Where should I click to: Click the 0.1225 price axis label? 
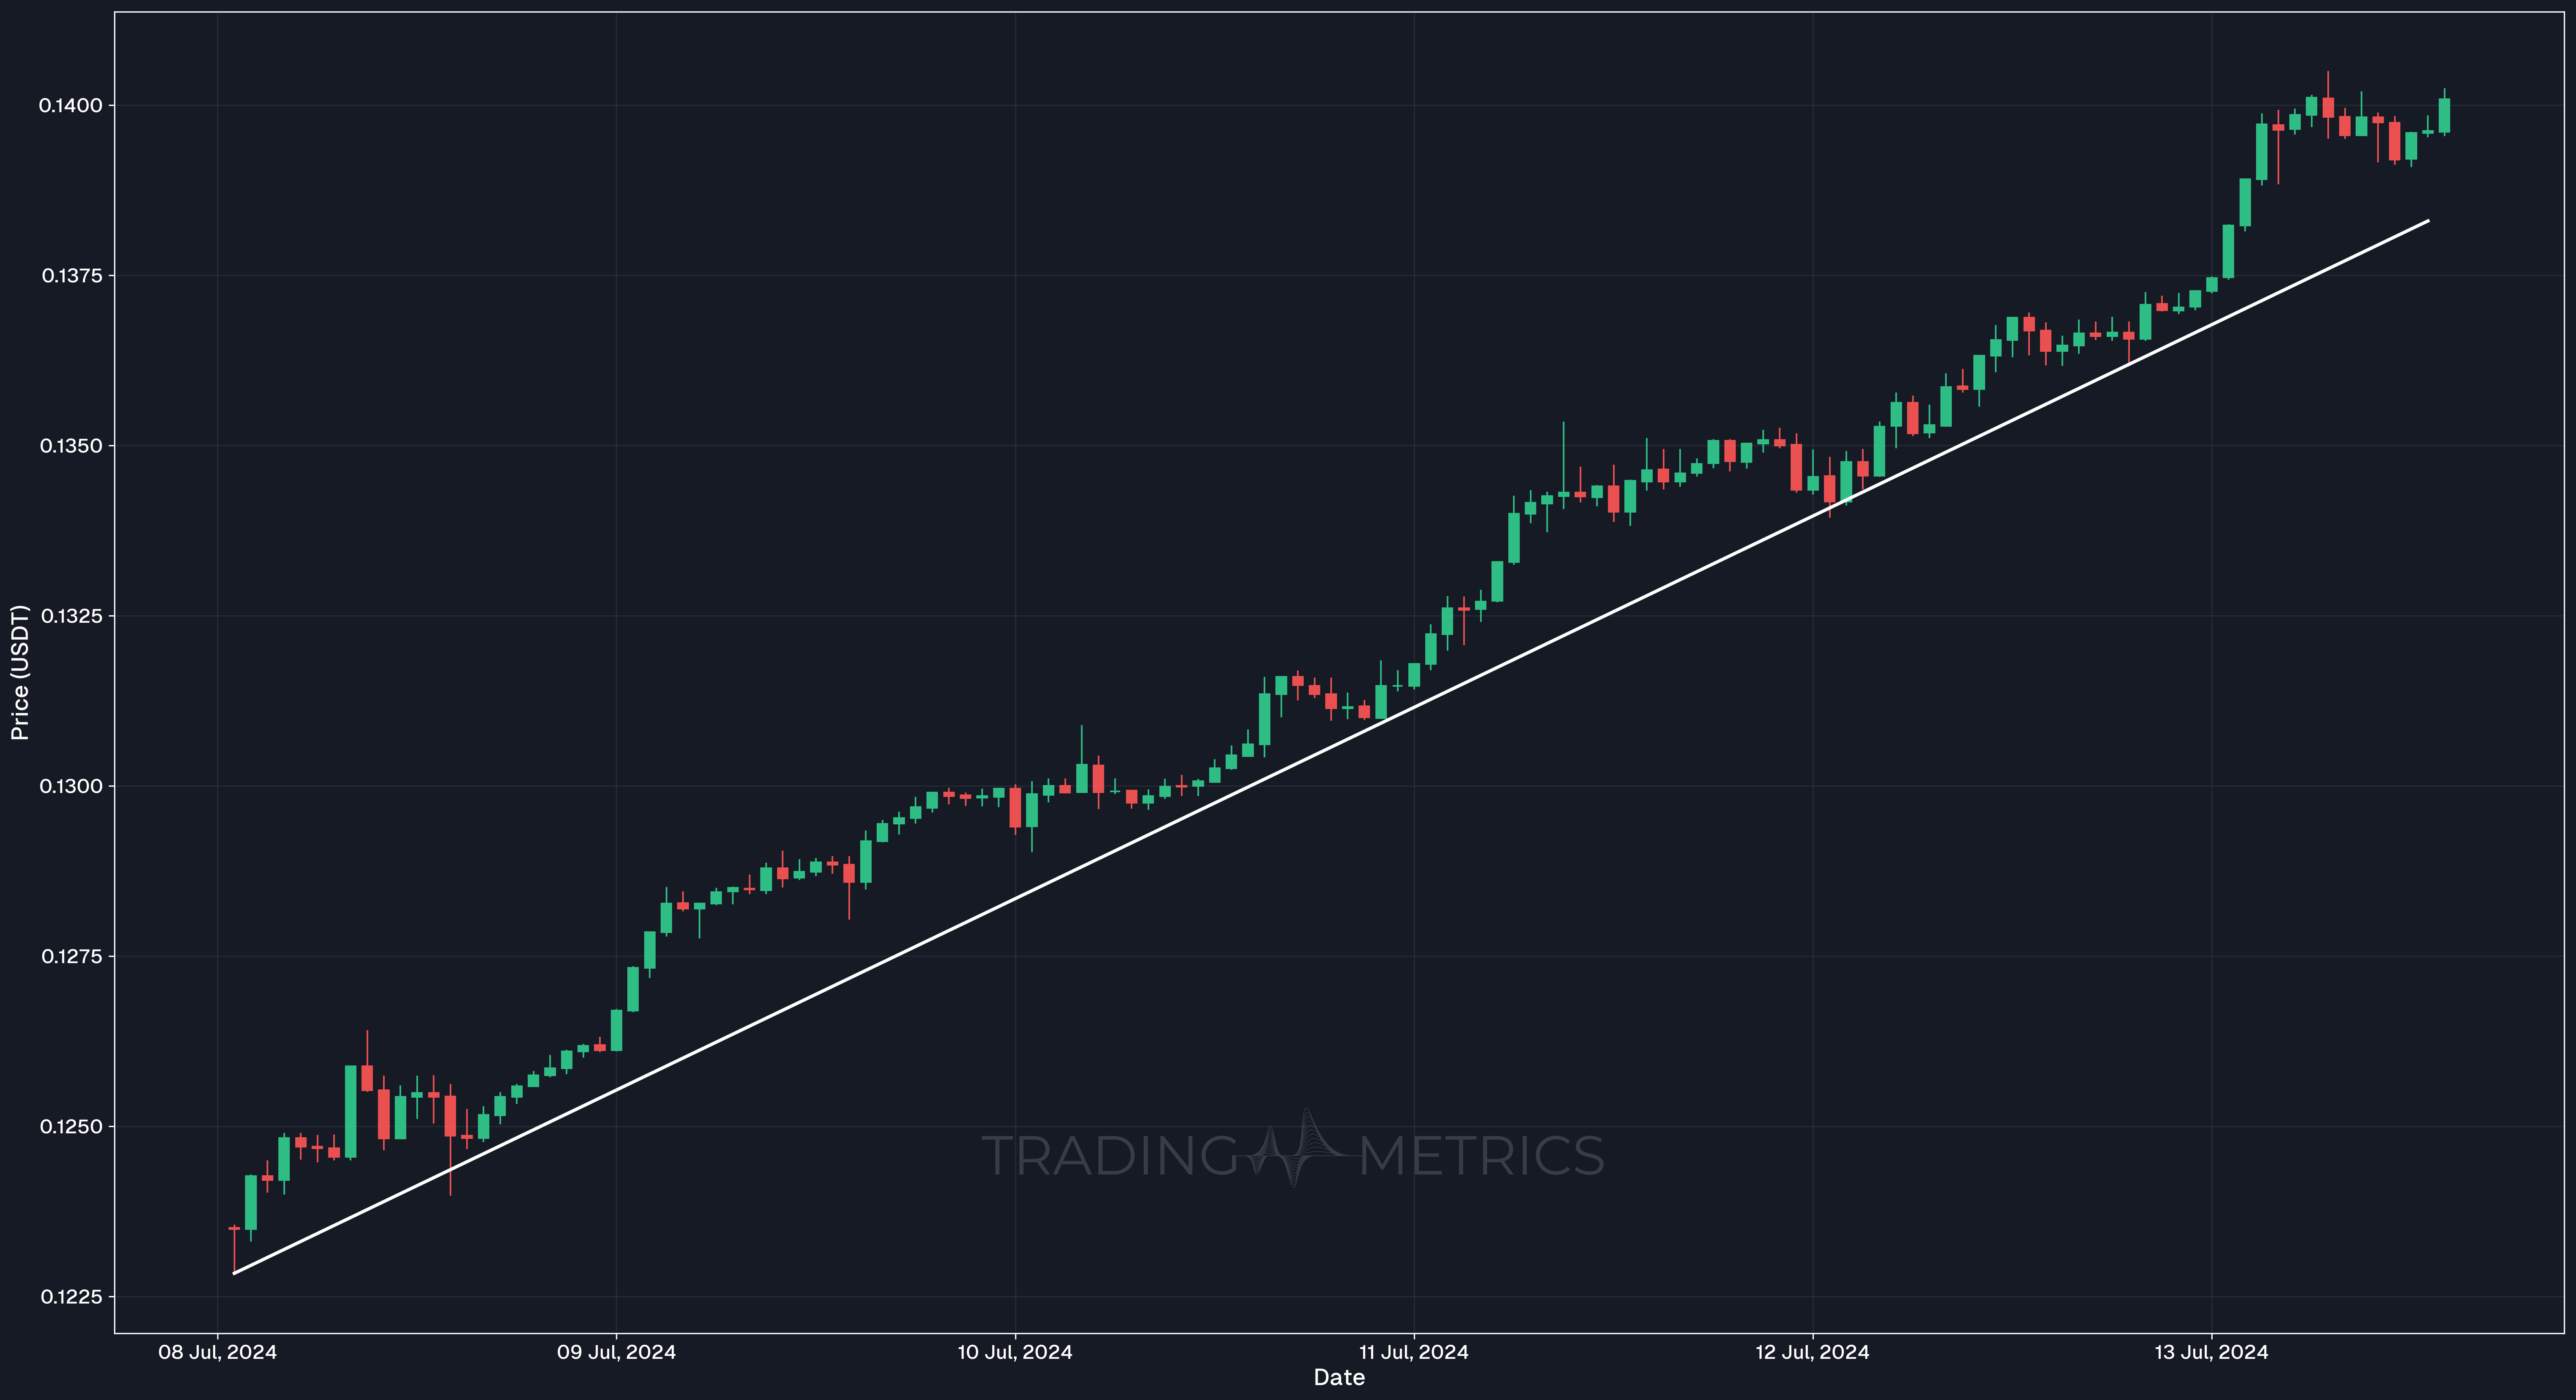pos(71,1297)
